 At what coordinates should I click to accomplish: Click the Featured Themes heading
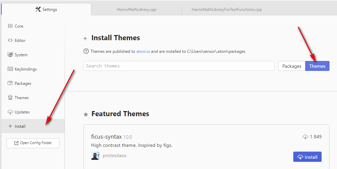(120, 113)
